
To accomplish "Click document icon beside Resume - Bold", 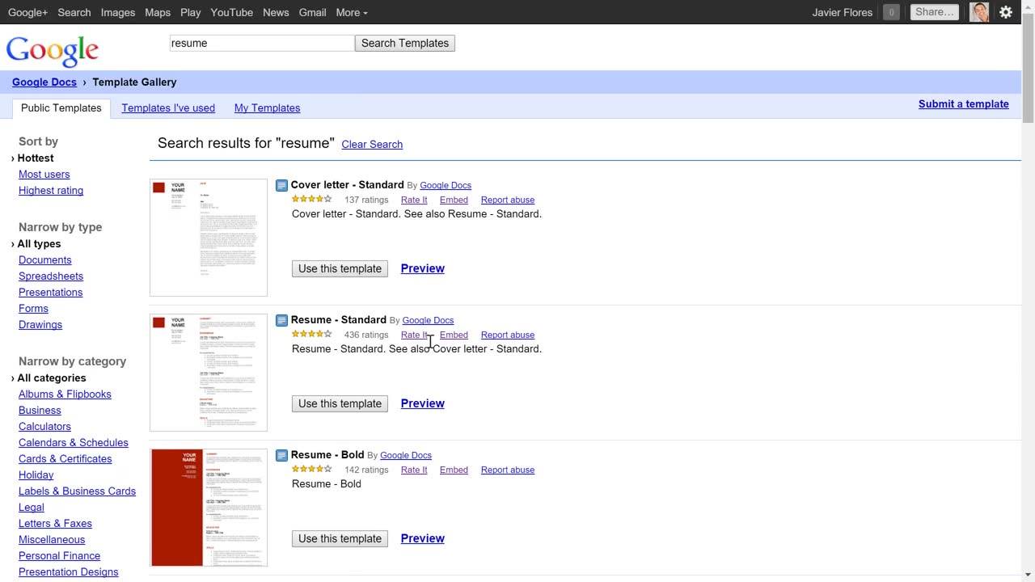I will point(281,455).
